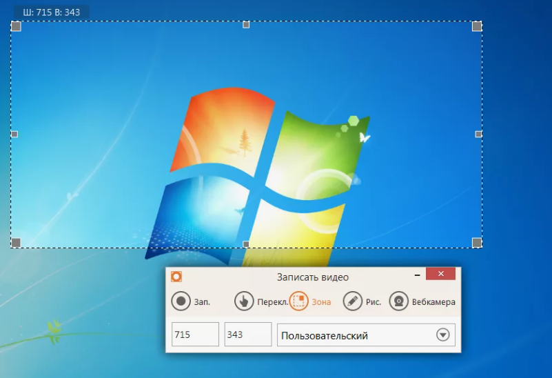Viewport: 552px width, 378px height.
Task: Turn on the Вебкамера webcam icon
Action: [399, 301]
